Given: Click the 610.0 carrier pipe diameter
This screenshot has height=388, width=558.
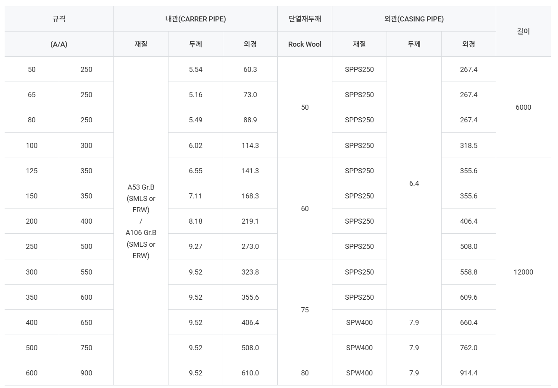Looking at the screenshot, I should [x=250, y=373].
